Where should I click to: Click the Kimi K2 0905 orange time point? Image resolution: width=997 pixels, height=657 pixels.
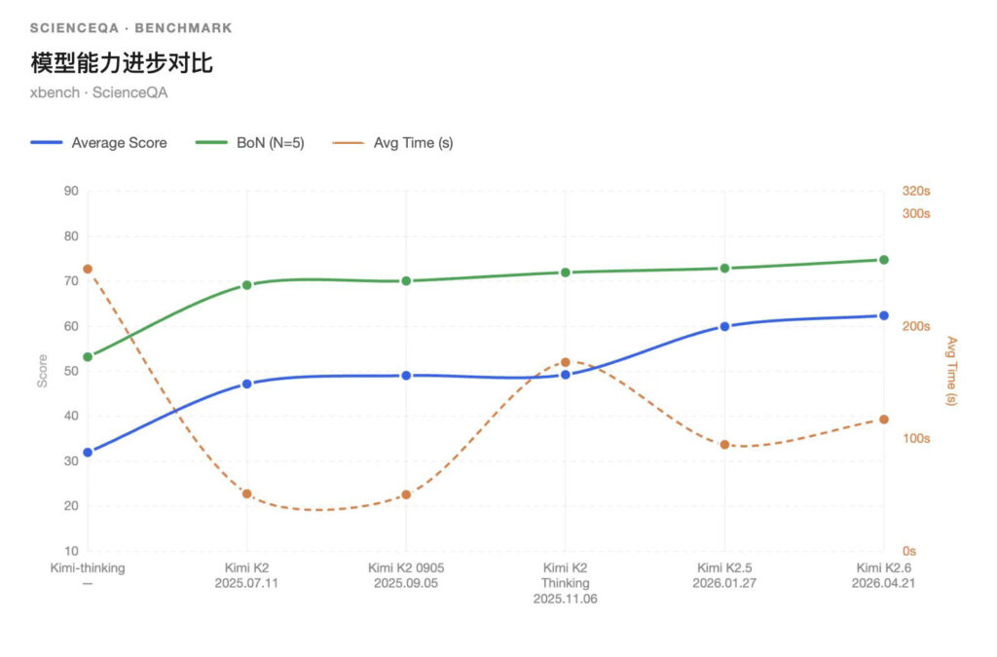coord(406,494)
